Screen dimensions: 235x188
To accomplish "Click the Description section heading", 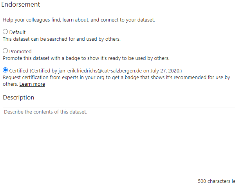I will [x=18, y=97].
